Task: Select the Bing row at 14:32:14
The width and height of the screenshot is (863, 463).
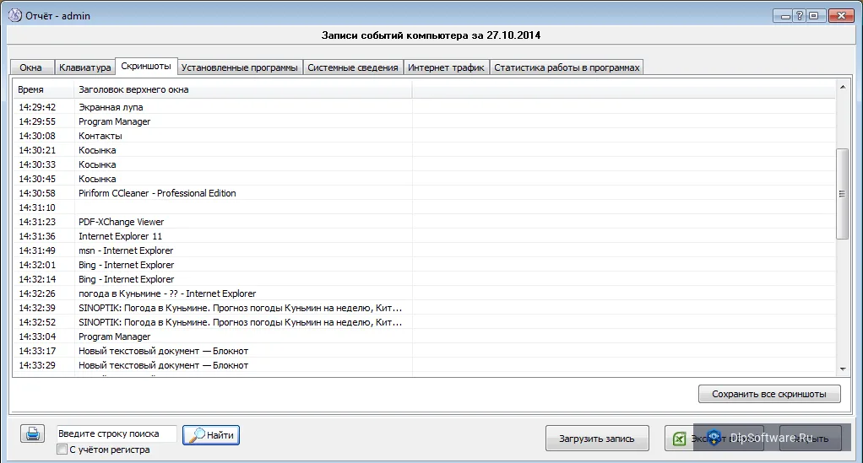Action: click(x=425, y=278)
